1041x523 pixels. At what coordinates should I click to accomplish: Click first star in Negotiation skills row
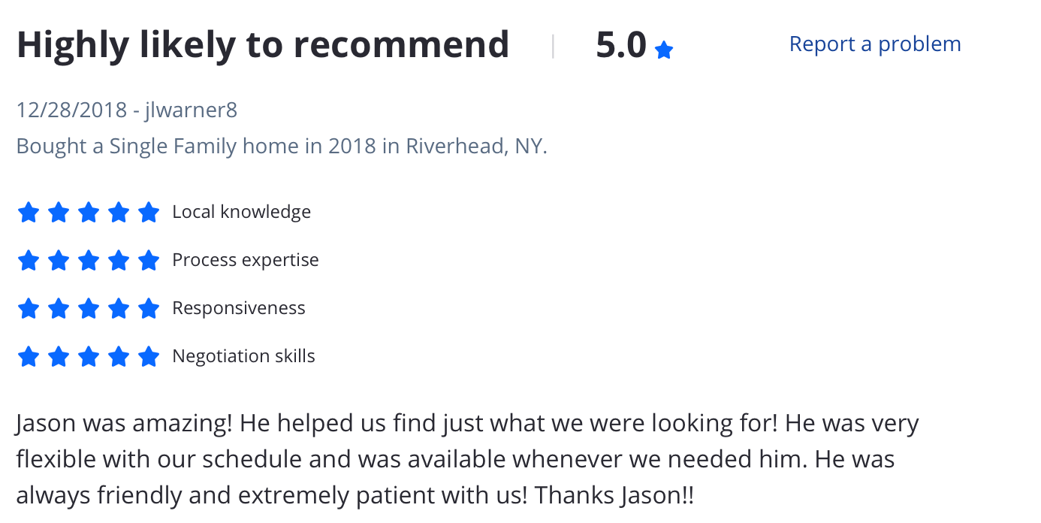[x=28, y=356]
